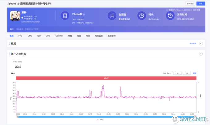Click the FPS peak near 04:48

[103, 85]
